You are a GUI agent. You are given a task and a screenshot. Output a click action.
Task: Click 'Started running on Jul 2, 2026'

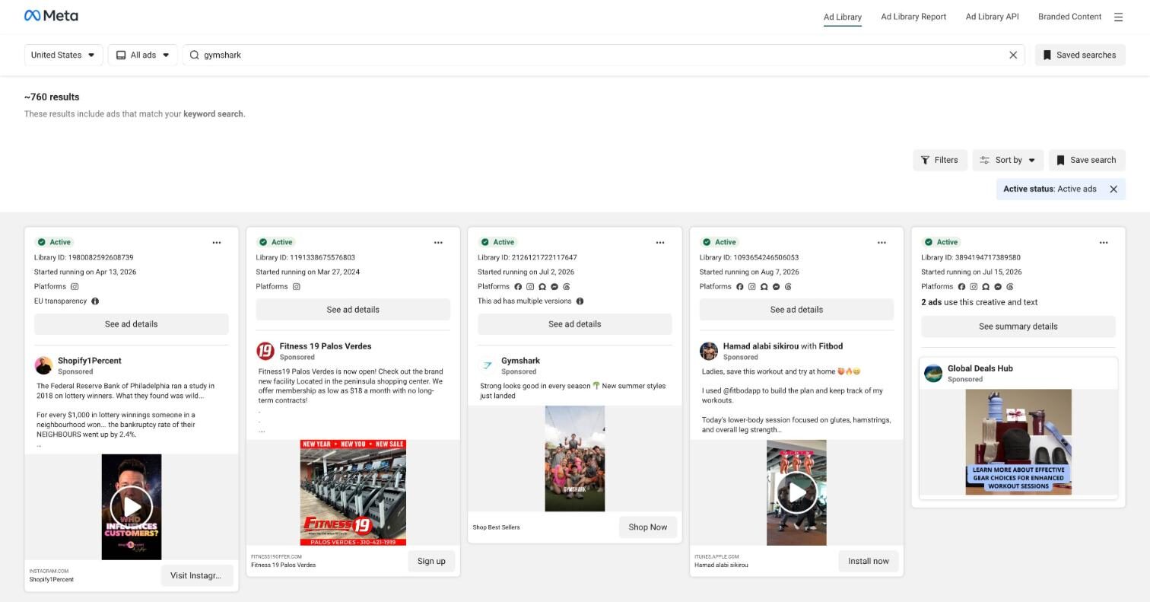coord(526,272)
